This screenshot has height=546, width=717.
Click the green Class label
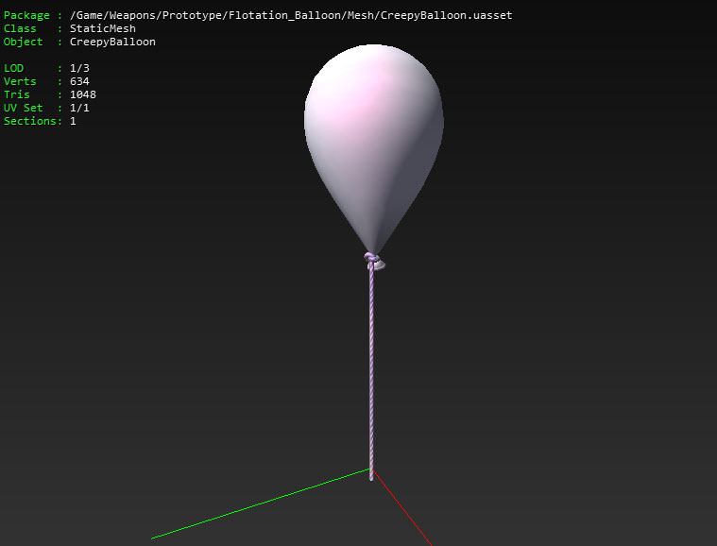coord(21,29)
